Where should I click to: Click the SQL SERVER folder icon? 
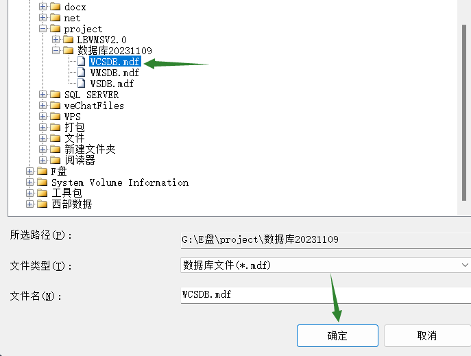(x=56, y=95)
